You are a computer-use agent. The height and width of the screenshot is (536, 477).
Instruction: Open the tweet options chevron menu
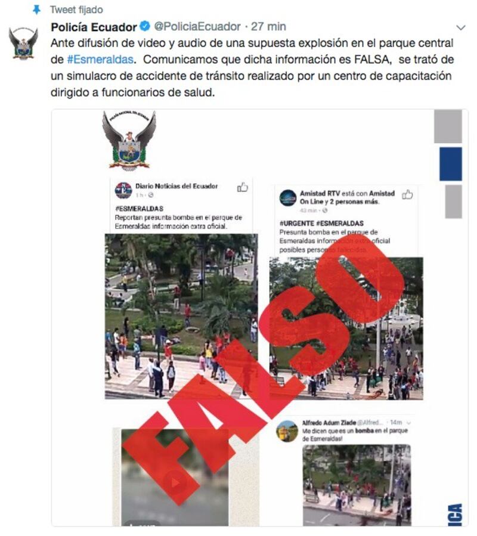(x=461, y=27)
